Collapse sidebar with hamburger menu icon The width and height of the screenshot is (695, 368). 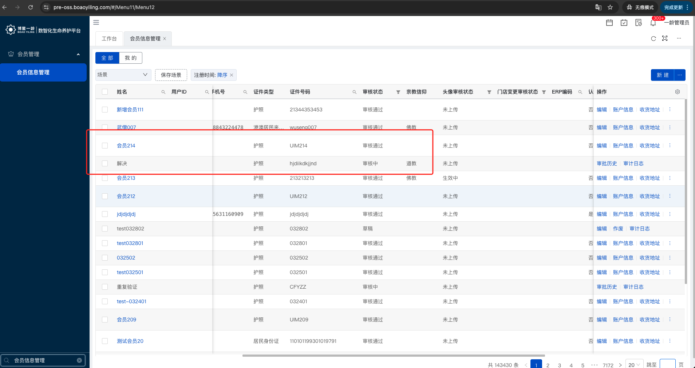pyautogui.click(x=96, y=23)
